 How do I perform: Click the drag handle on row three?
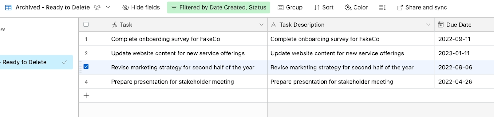(81, 67)
